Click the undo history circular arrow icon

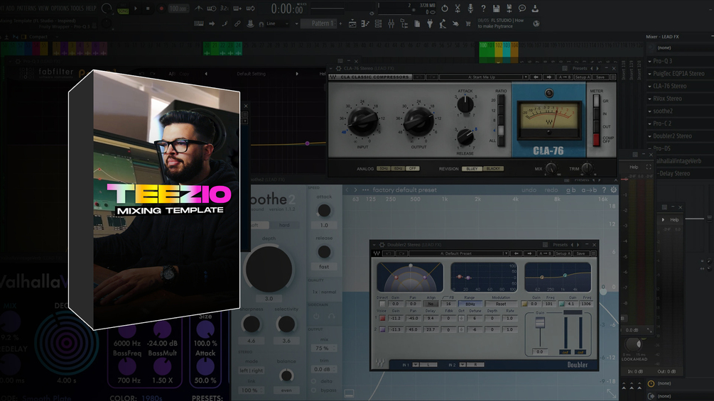point(445,9)
